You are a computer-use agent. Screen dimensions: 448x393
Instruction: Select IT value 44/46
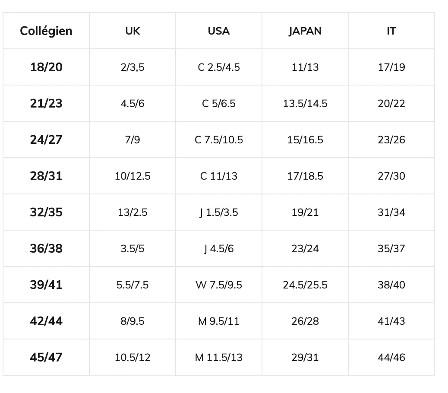(391, 358)
